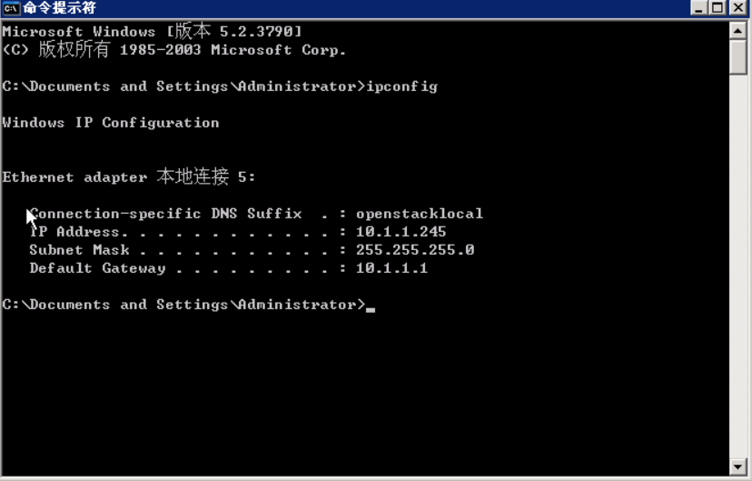Click the Windows IP Configuration heading

(111, 123)
